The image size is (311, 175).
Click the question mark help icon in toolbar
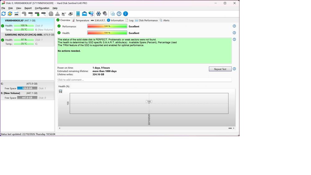coord(119,14)
